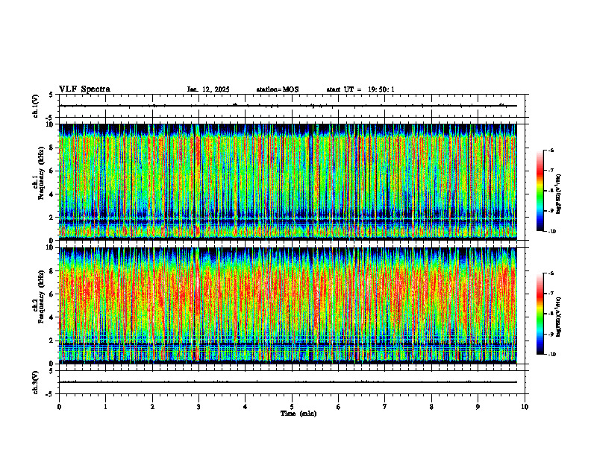Click the ch.1(V) waveform trace panel

click(292, 106)
